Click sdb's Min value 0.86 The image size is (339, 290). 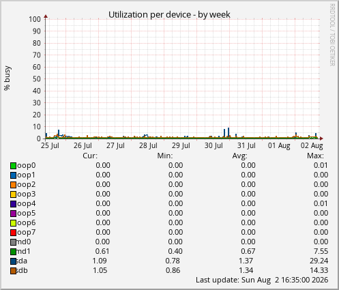pyautogui.click(x=173, y=270)
